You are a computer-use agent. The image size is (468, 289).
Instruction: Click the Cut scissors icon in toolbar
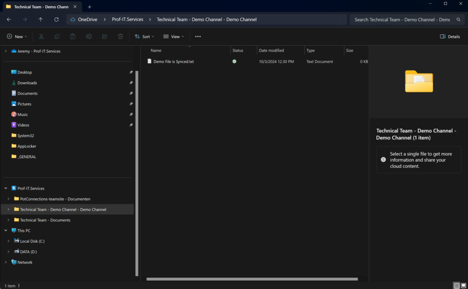41,37
